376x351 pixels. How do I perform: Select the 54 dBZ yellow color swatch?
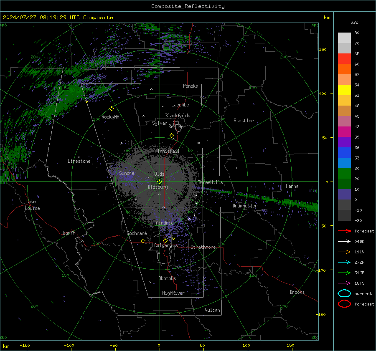pyautogui.click(x=344, y=90)
